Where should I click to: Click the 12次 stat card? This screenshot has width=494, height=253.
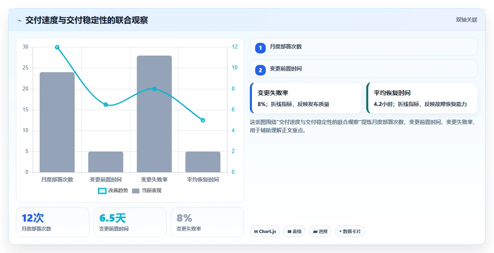click(x=53, y=222)
